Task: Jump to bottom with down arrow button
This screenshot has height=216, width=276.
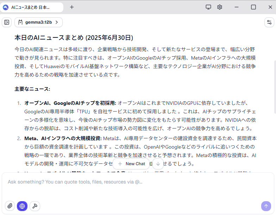Action: [x=158, y=164]
